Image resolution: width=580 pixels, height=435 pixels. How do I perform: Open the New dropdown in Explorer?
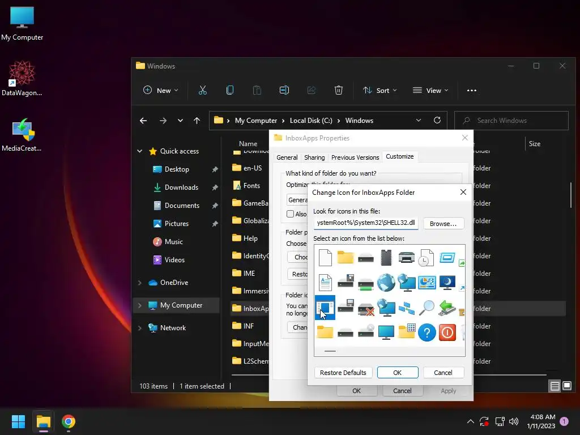pyautogui.click(x=160, y=90)
